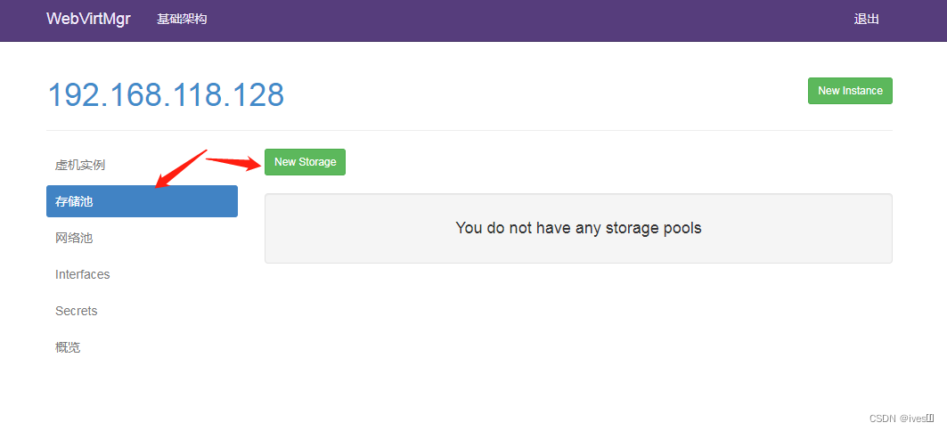Open the 基础架构 navigation menu item

182,19
